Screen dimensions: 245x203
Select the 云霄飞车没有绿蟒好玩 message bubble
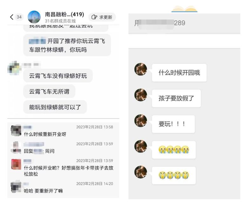pos(58,76)
